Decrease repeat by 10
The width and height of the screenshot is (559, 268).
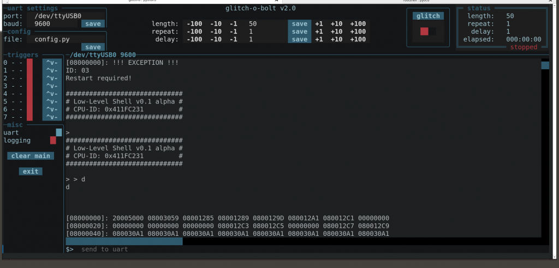[216, 32]
